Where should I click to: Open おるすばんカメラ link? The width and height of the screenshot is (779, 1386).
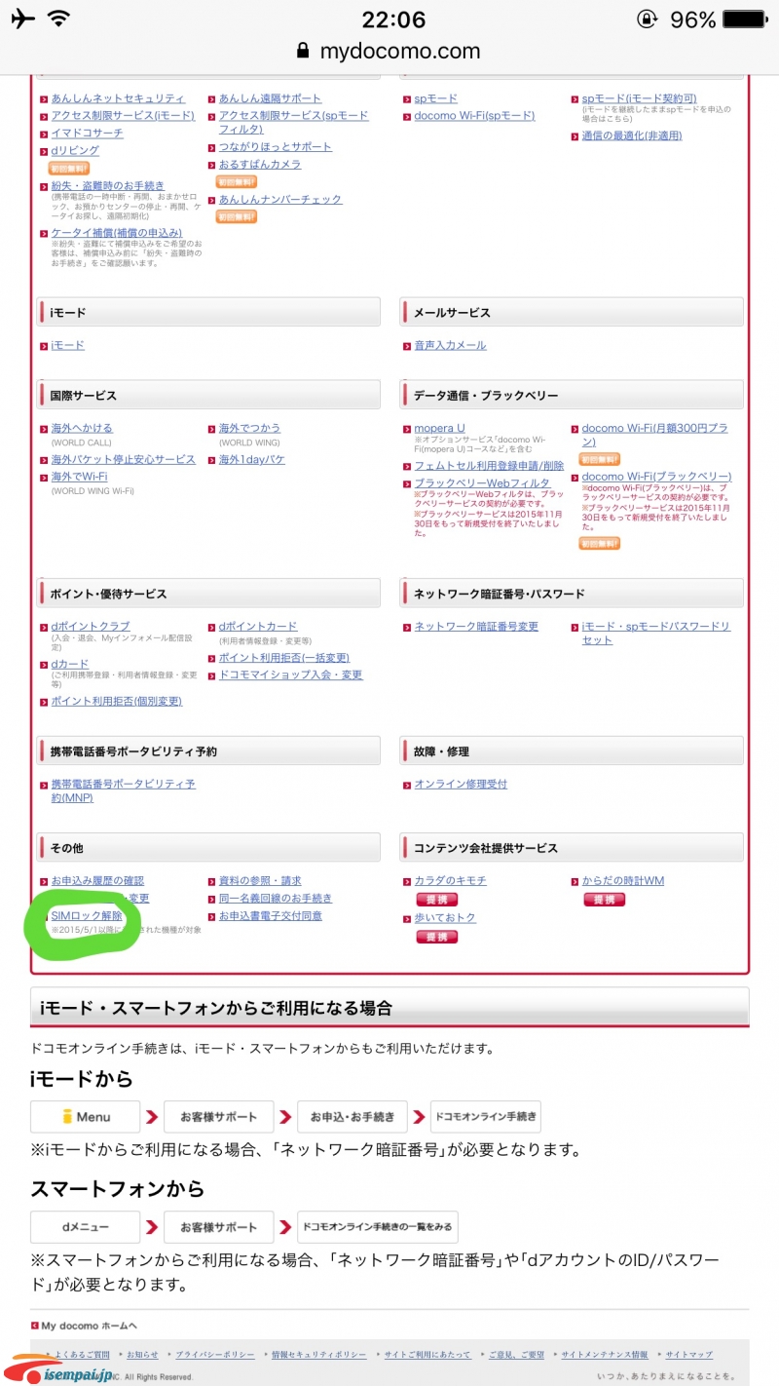pyautogui.click(x=260, y=165)
